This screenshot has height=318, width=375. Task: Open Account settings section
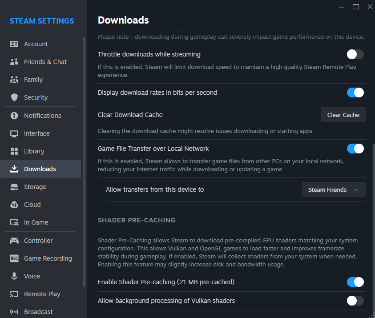(40, 44)
